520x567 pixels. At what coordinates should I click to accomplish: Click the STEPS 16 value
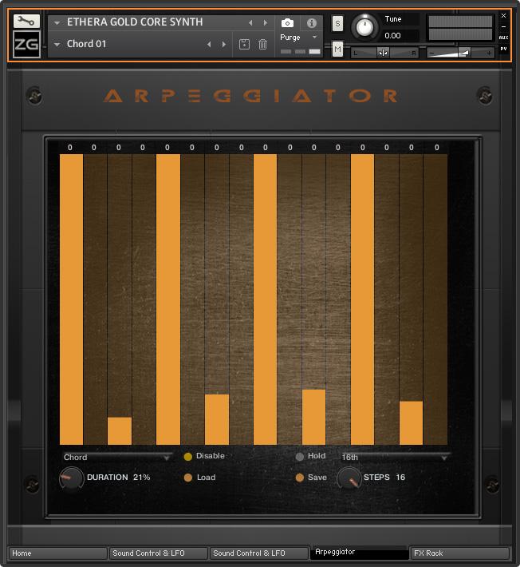pyautogui.click(x=400, y=478)
